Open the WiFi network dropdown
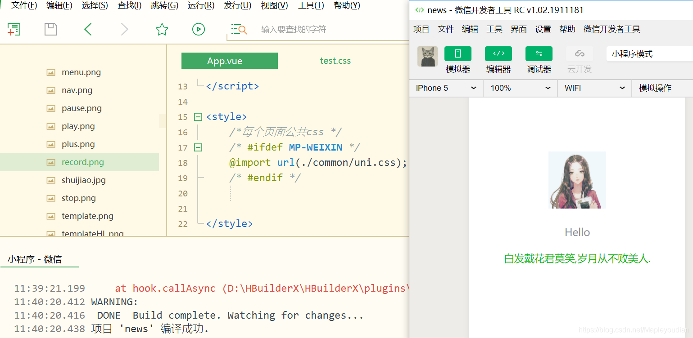The image size is (693, 338). (x=594, y=88)
